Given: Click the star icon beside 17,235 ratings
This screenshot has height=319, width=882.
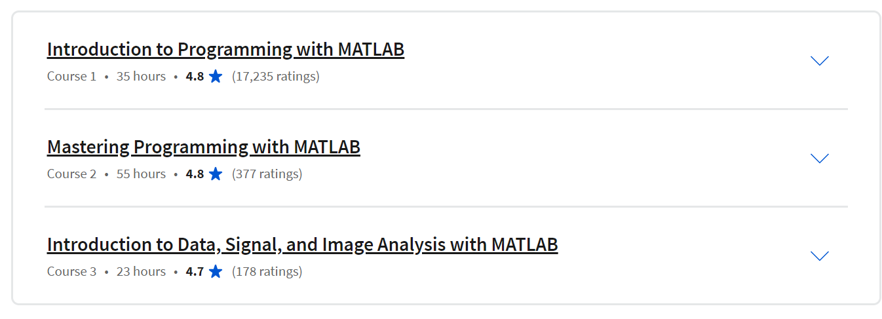Looking at the screenshot, I should pyautogui.click(x=216, y=77).
